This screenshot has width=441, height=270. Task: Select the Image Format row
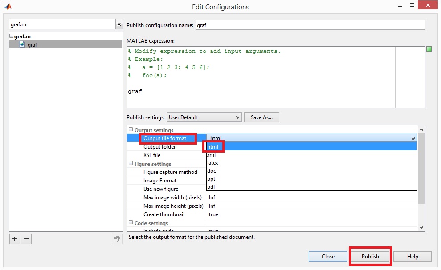coord(167,181)
